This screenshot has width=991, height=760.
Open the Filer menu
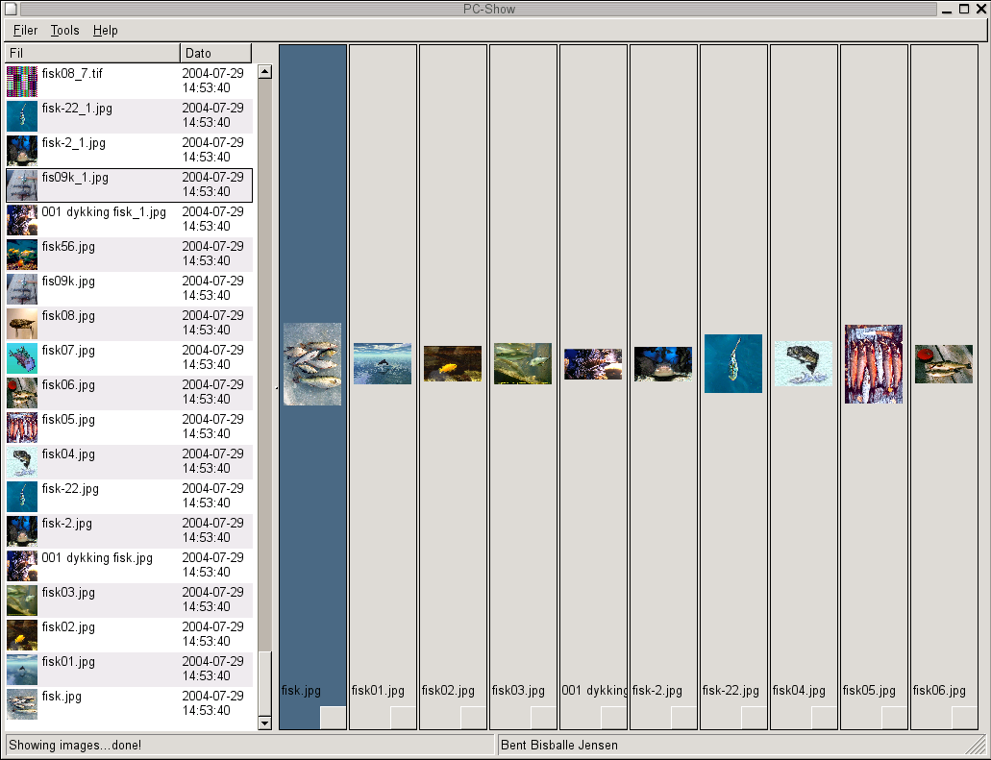tap(25, 31)
